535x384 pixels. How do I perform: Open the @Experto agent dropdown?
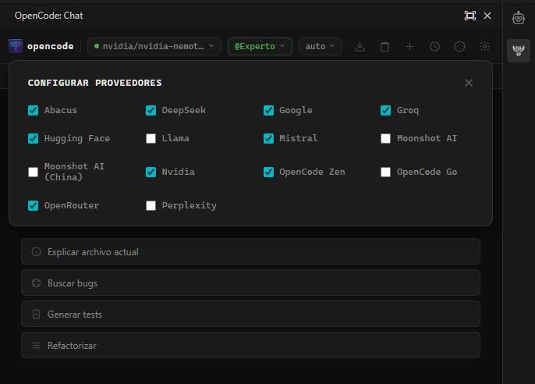click(x=260, y=46)
